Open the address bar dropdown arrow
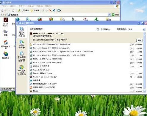This screenshot has height=116, width=147. pyautogui.click(x=109, y=15)
